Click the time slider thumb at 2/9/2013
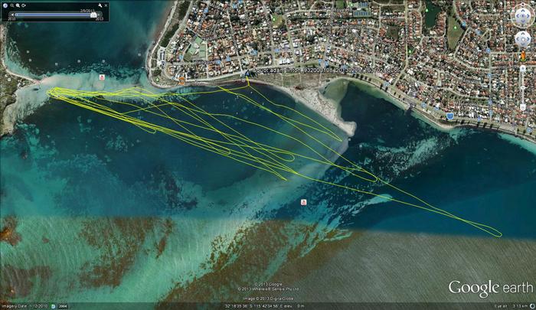 click(93, 14)
